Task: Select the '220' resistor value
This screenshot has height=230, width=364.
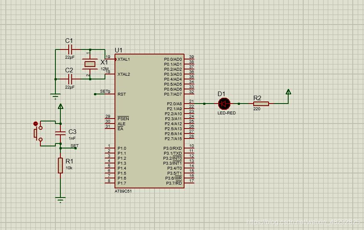Action: click(x=257, y=109)
